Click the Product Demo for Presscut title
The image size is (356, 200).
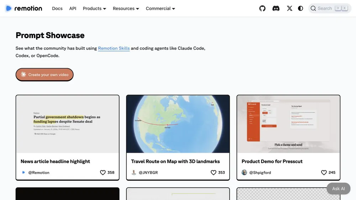[272, 161]
